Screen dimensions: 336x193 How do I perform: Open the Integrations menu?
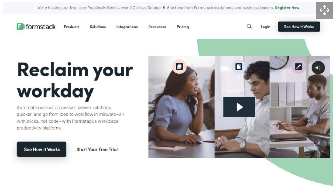click(127, 27)
